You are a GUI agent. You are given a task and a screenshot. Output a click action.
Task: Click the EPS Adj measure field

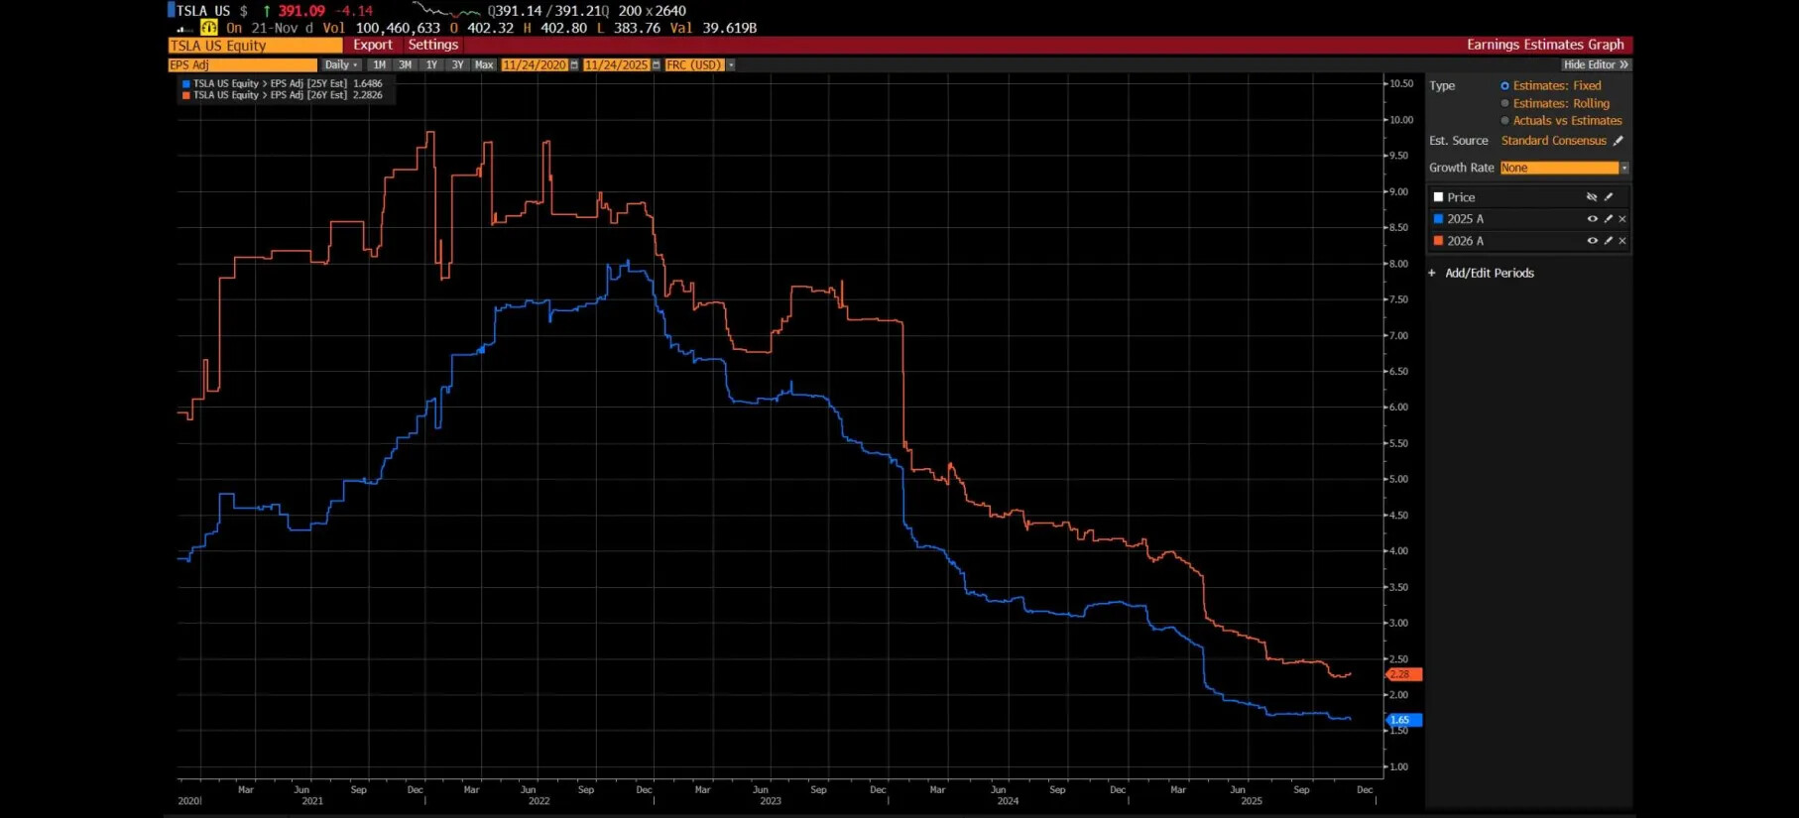[x=242, y=65]
